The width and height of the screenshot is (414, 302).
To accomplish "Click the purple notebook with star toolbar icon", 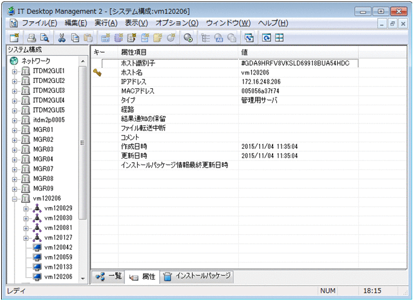I will tap(118, 38).
